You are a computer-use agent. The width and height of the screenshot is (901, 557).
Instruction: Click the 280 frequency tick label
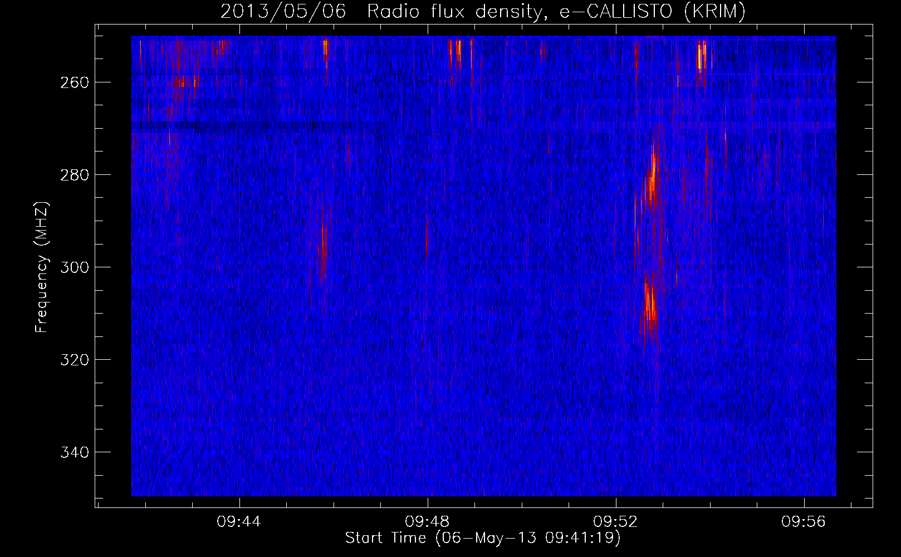pos(75,175)
